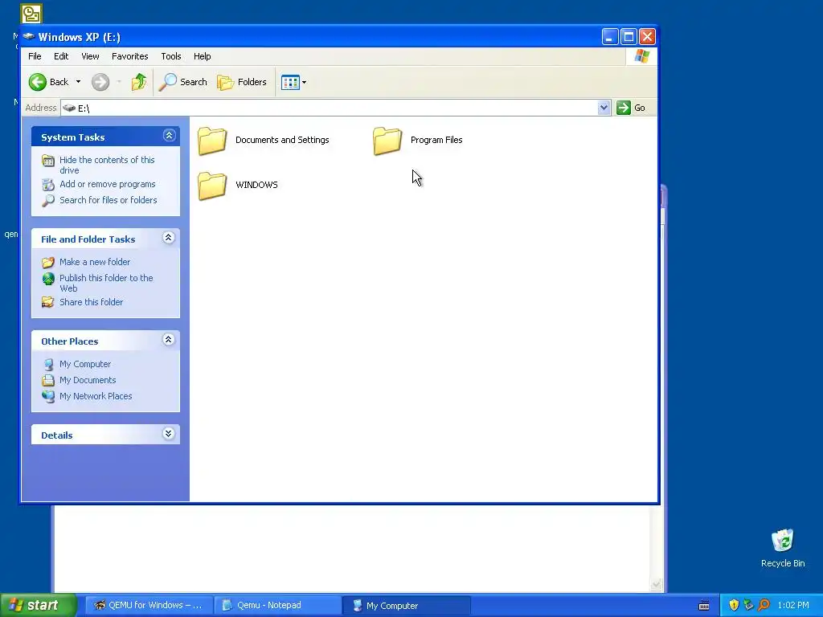Maximize the Windows XP (E:) window

(x=629, y=37)
